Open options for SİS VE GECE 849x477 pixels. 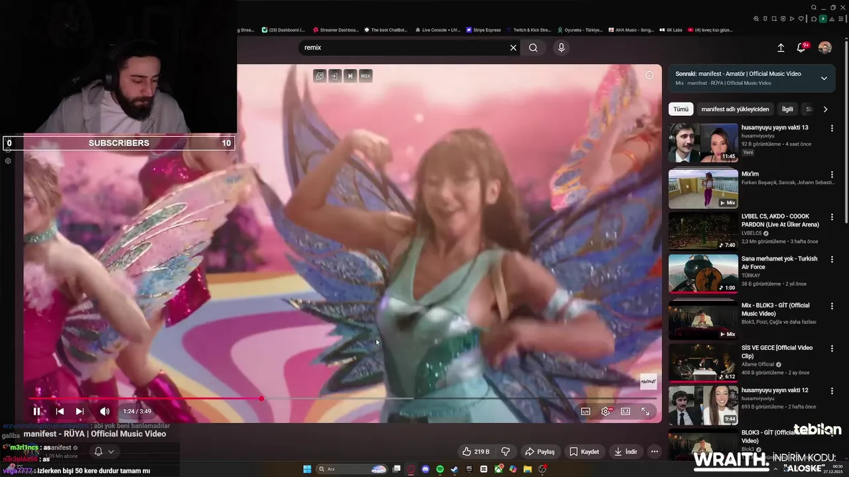(x=832, y=348)
